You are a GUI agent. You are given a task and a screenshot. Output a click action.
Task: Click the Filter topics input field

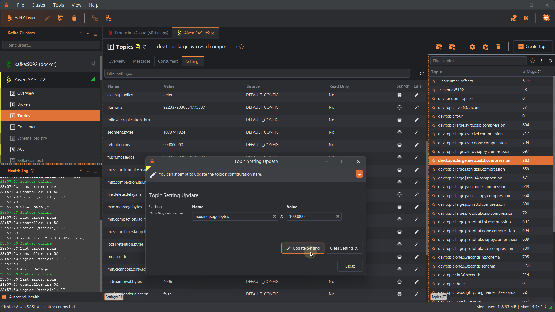point(478,61)
